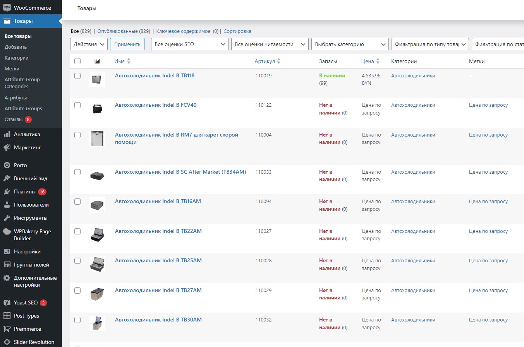Viewport: 524px width, 347px height.
Task: Open product Автохолодильник Indel B TB30AM
Action: [x=158, y=320]
